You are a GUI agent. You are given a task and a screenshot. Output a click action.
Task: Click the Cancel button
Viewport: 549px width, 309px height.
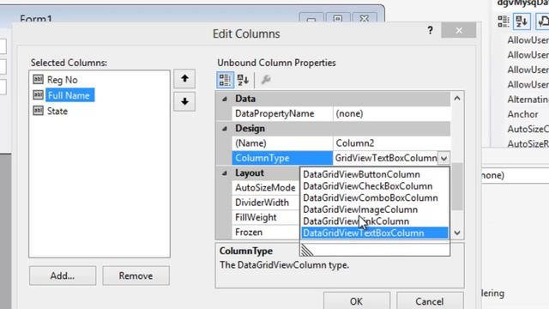pos(430,301)
